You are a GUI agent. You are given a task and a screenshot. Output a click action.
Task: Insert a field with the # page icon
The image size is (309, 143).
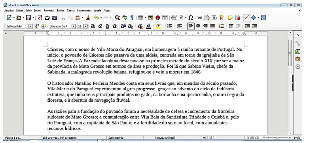(181, 18)
